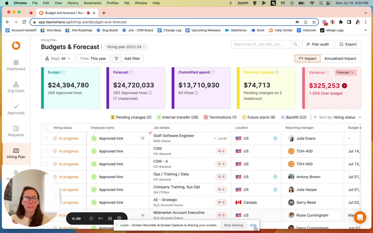The height and width of the screenshot is (233, 373).
Task: Open Sort by: Hiring status dropdown
Action: pyautogui.click(x=337, y=117)
